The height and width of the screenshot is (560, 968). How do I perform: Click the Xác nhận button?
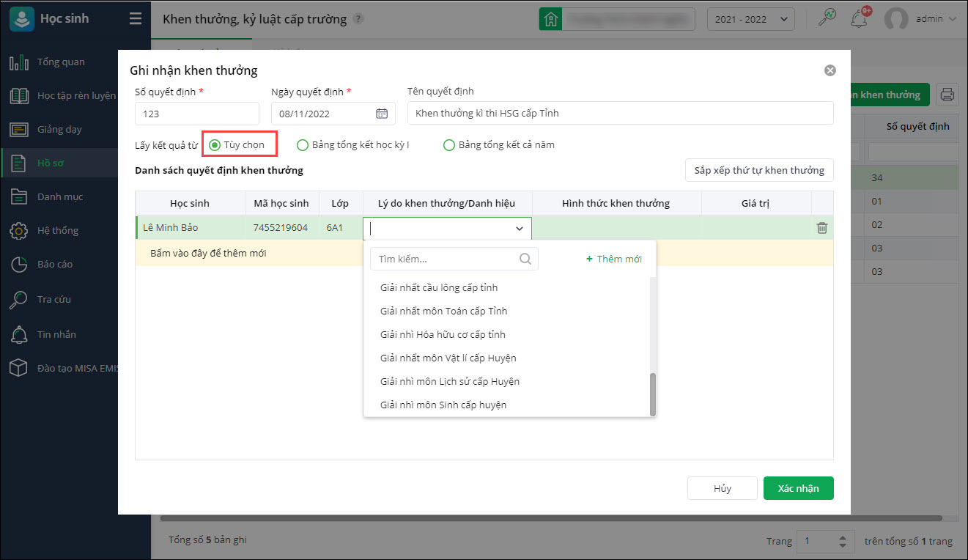point(798,488)
